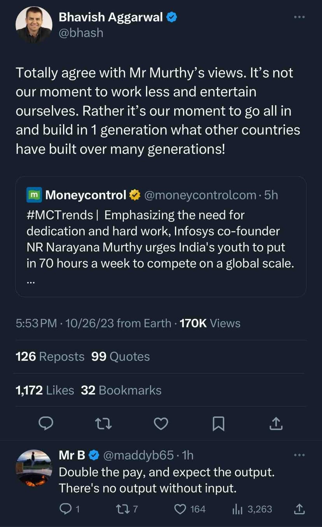Like Mr B's reply
322x527 pixels.
click(x=180, y=509)
